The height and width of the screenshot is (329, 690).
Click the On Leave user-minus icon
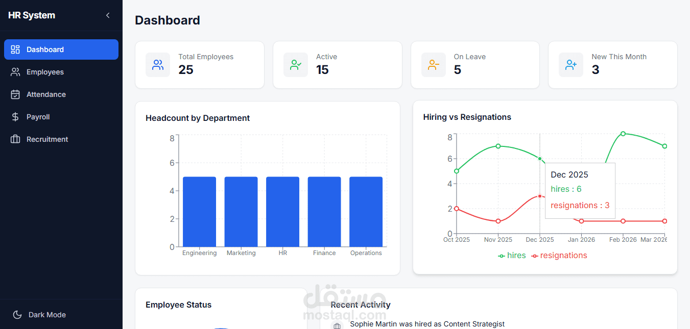(x=434, y=65)
